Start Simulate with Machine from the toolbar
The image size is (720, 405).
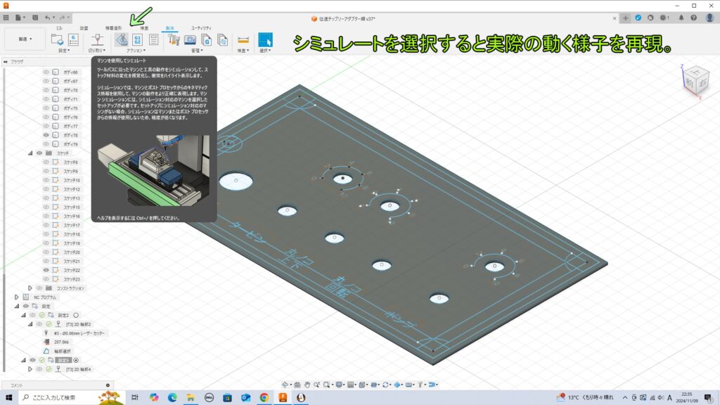(122, 39)
